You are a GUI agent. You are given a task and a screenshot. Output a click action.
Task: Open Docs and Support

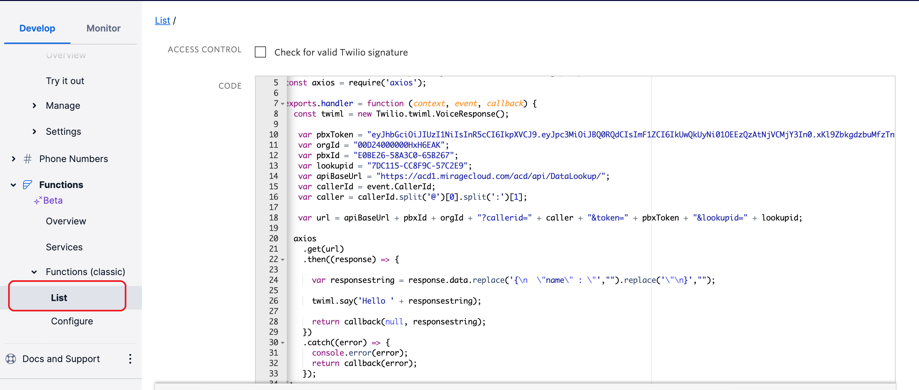(61, 359)
